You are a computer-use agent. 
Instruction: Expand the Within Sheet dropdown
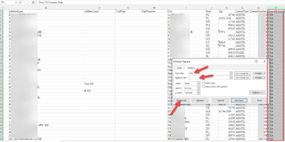(x=198, y=83)
